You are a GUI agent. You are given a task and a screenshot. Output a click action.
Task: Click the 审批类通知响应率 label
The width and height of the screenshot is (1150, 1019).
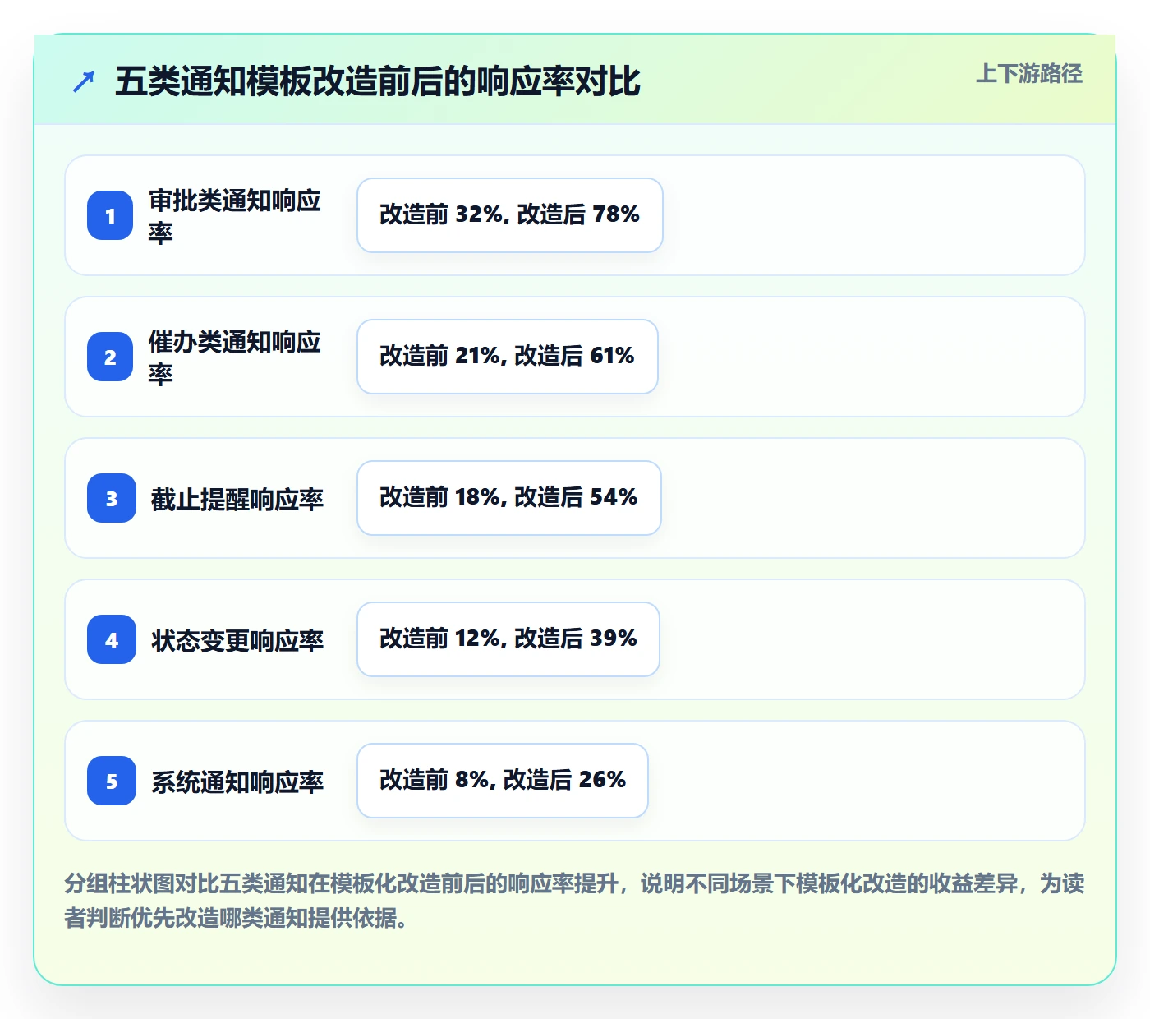pos(235,216)
